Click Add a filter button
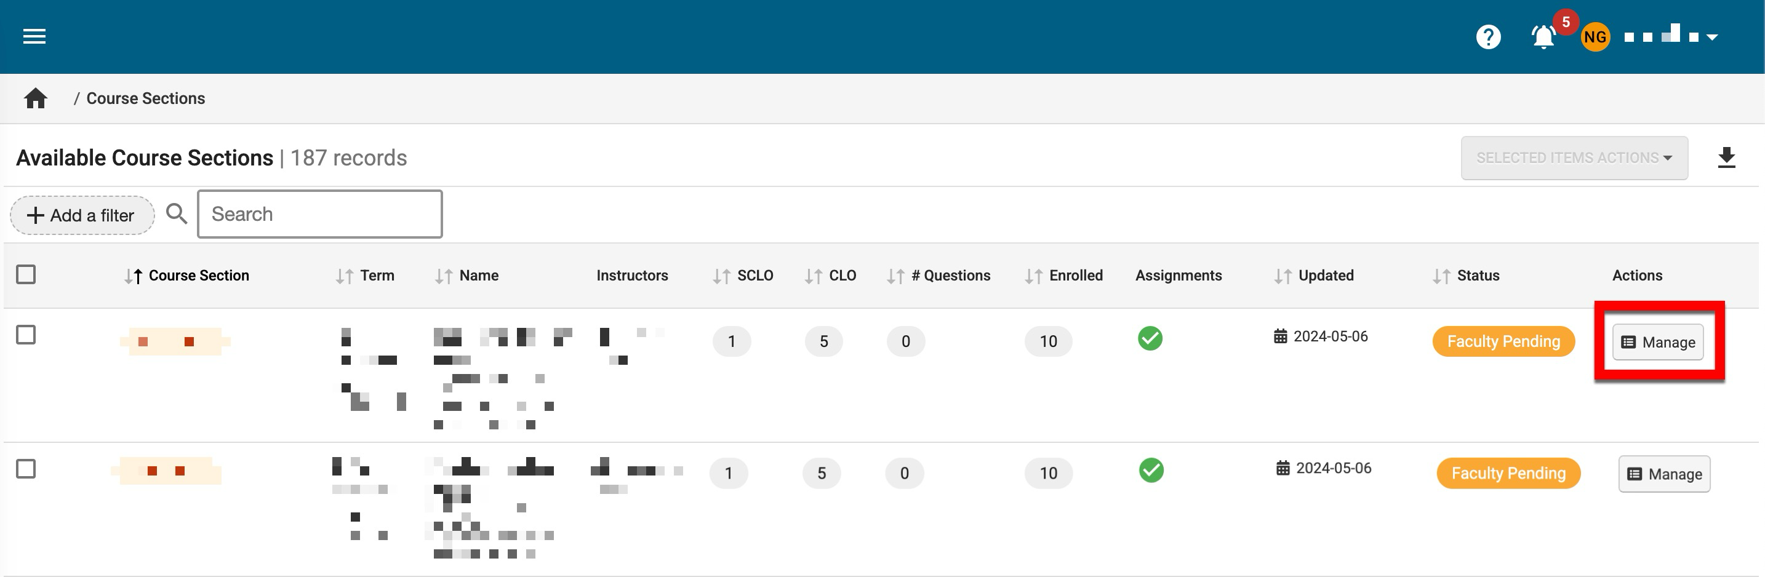 point(81,215)
